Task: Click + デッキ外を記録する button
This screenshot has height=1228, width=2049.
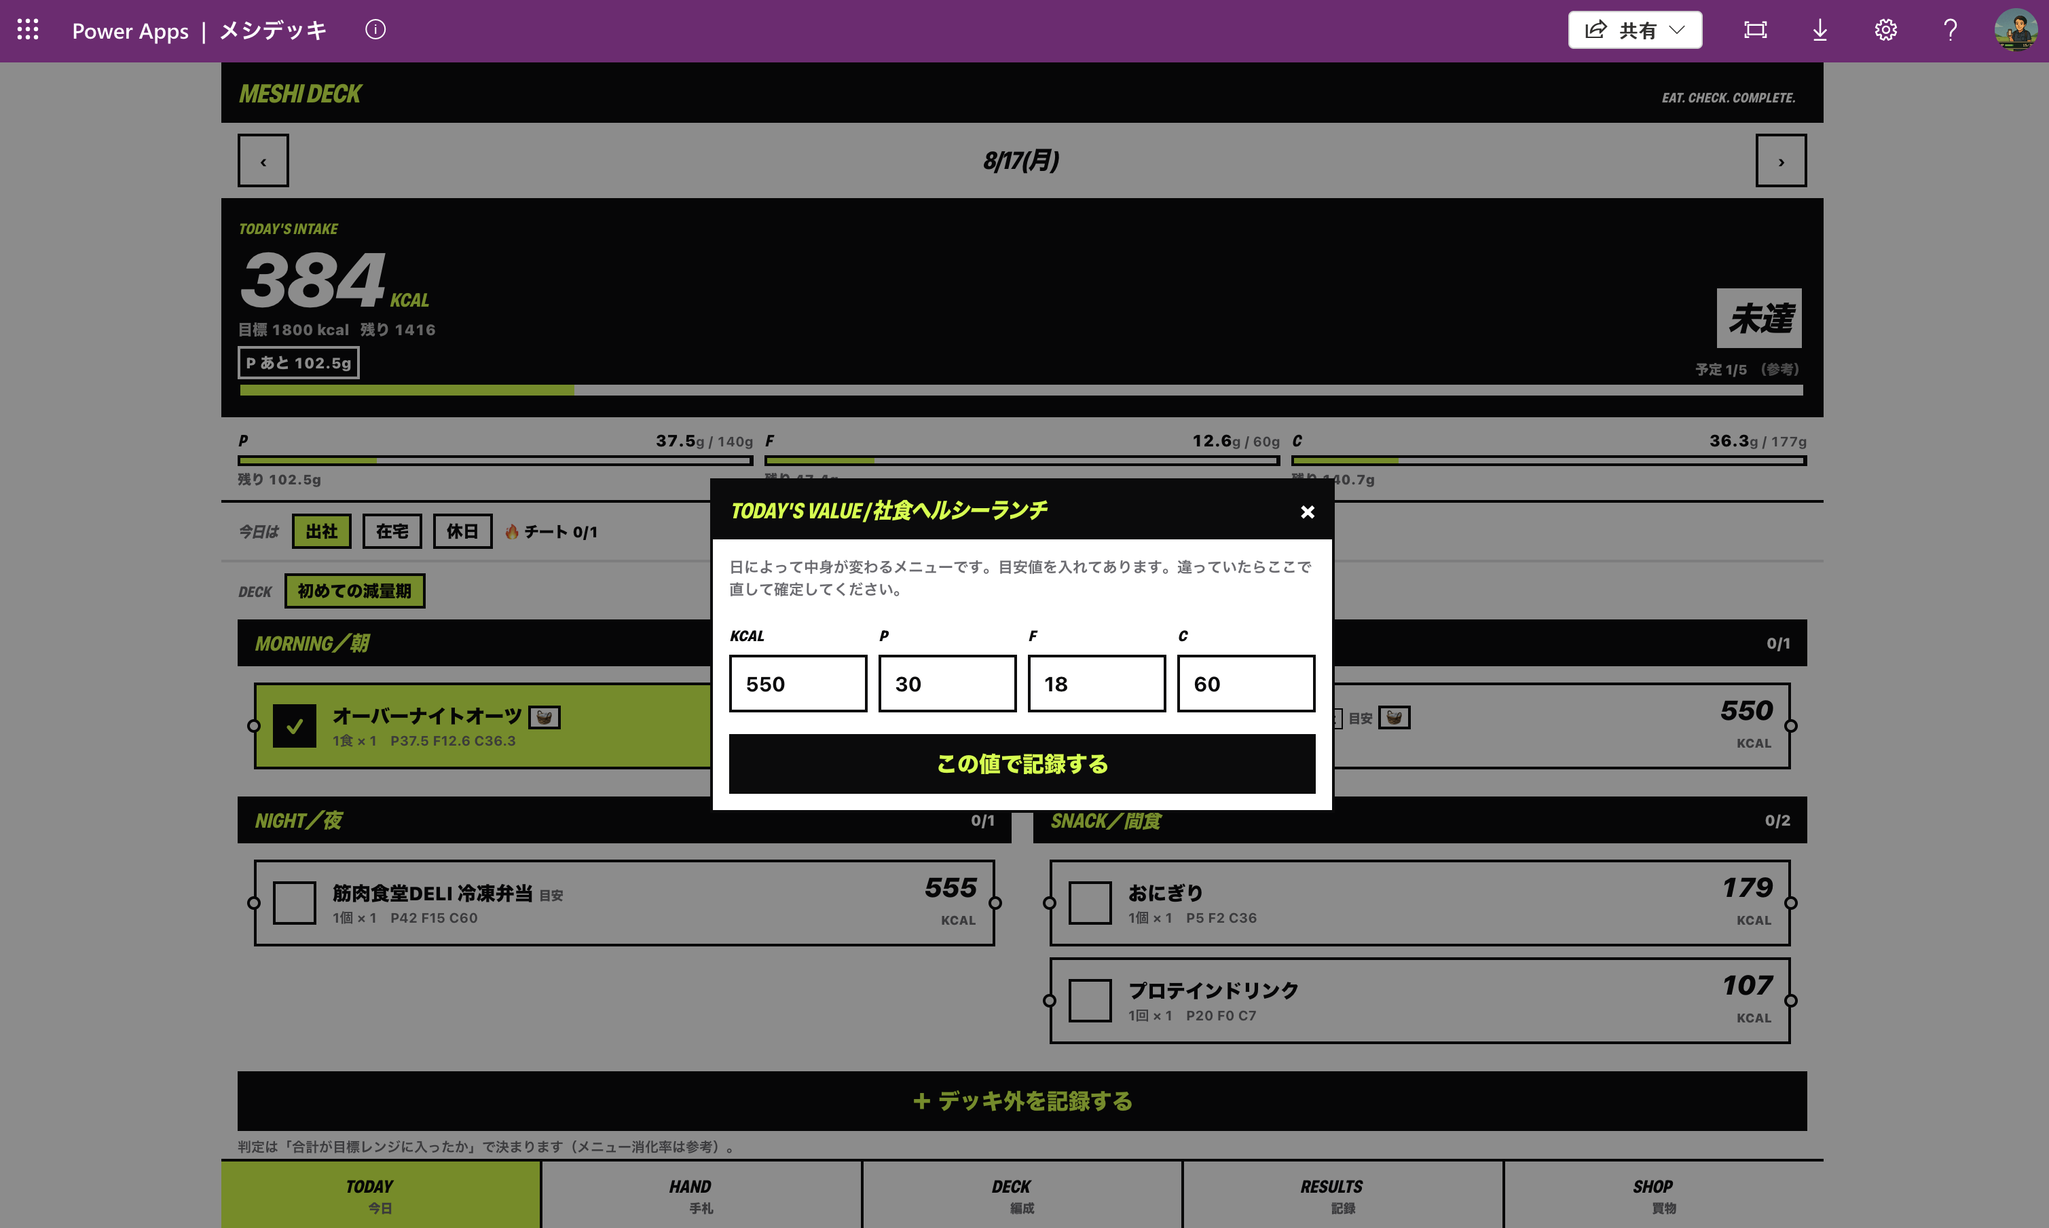Action: [x=1022, y=1101]
